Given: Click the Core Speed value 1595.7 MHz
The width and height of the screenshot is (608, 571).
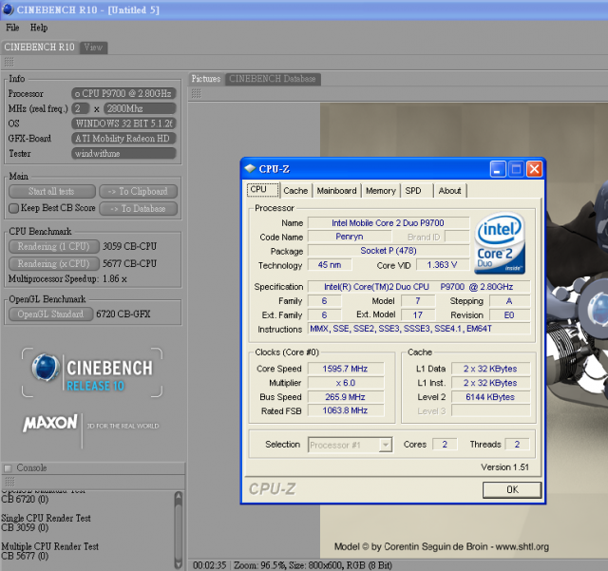Looking at the screenshot, I should [345, 369].
